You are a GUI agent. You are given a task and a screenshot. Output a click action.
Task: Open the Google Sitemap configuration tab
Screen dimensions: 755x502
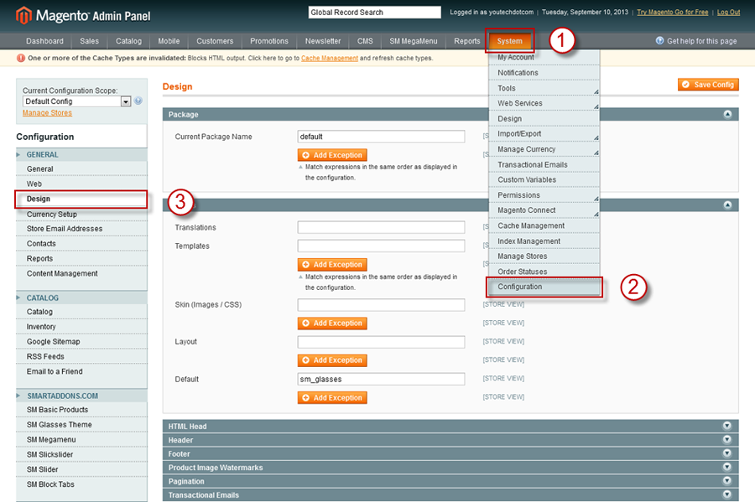coord(81,342)
